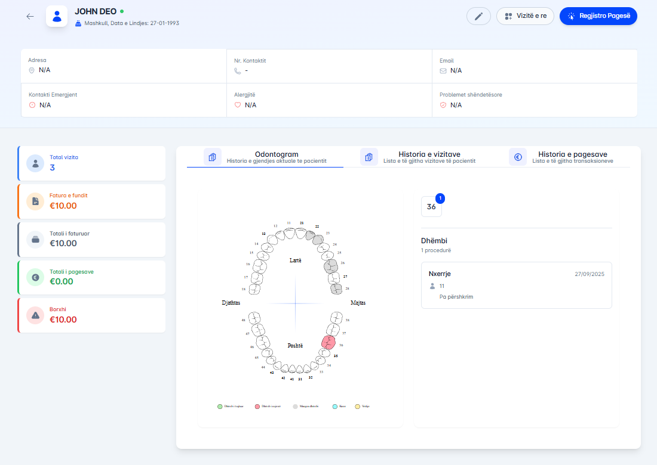Select the lower-right tooth 46 on odontogram
Screen dimensions: 657x465
tap(260, 342)
